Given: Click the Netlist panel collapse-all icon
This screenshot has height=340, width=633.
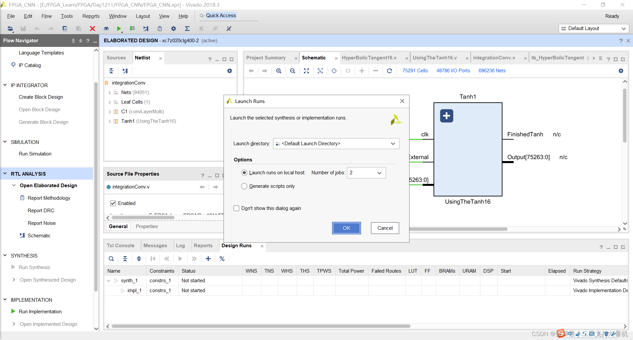Looking at the screenshot, I should coord(111,71).
